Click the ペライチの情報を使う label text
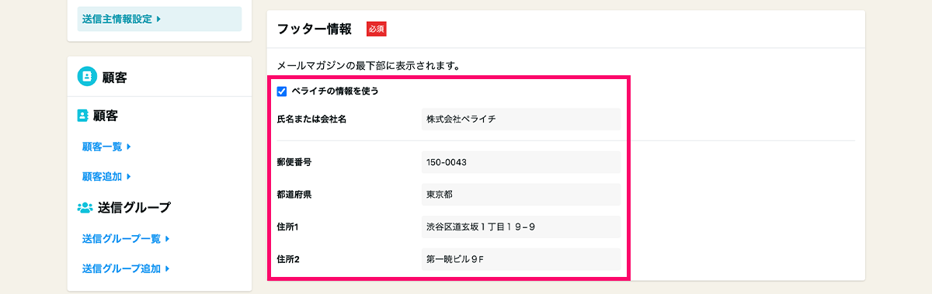Screen dimensions: 932x294 (x=335, y=92)
